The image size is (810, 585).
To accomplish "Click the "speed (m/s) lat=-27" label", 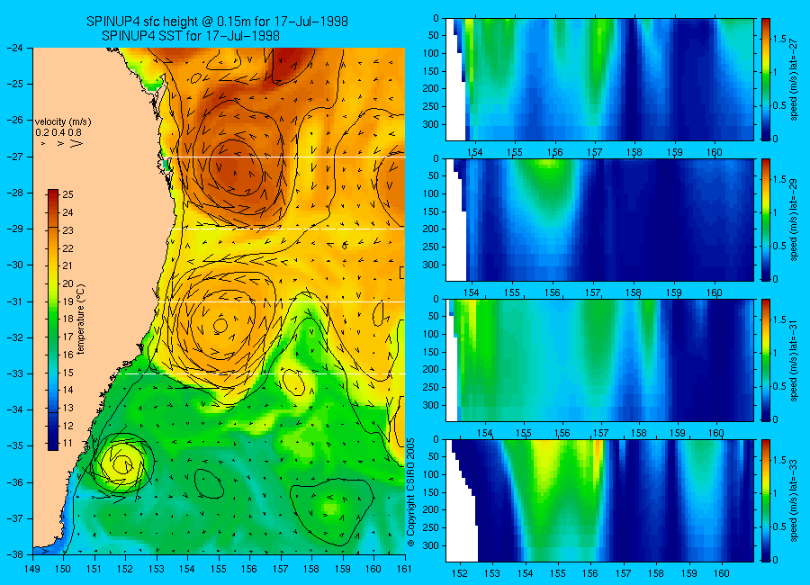I will pos(795,79).
